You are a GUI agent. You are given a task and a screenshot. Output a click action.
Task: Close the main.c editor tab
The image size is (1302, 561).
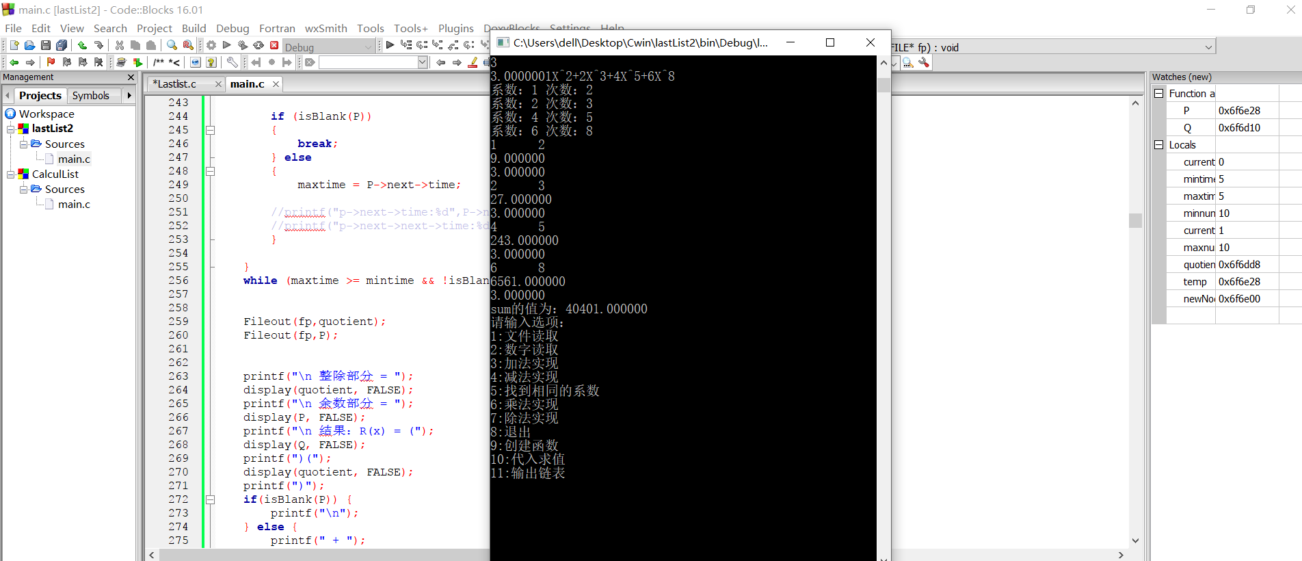(x=276, y=84)
